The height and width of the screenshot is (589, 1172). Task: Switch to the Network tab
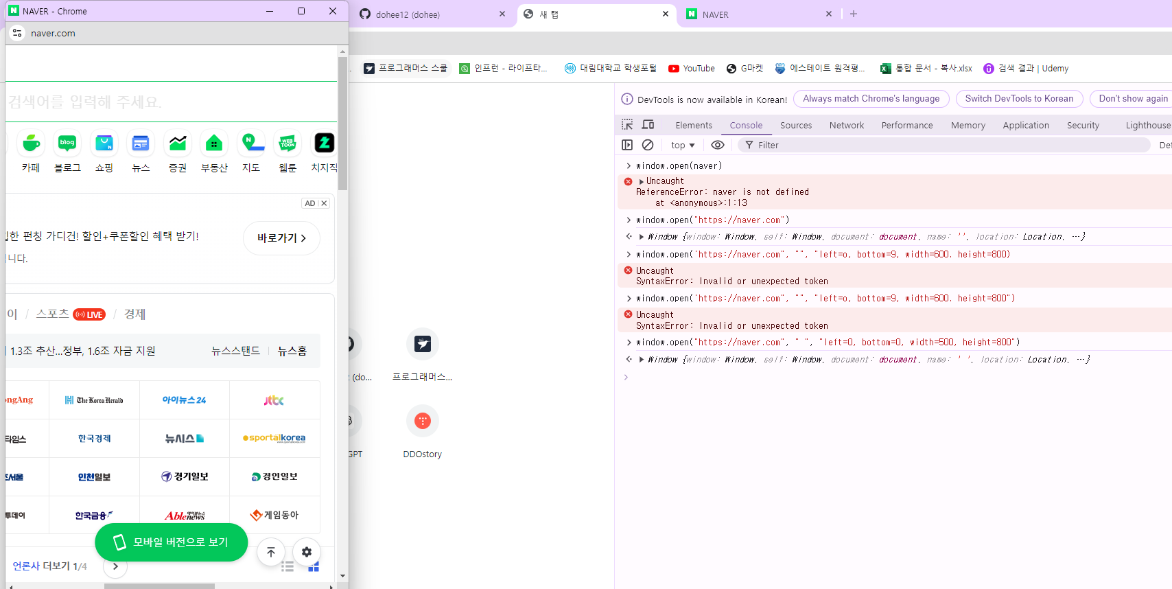(x=847, y=125)
